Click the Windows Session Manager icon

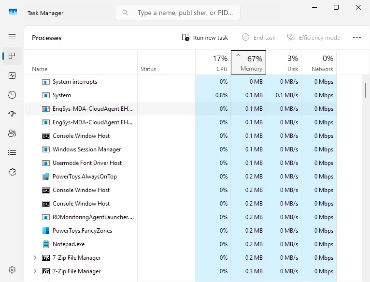point(46,149)
